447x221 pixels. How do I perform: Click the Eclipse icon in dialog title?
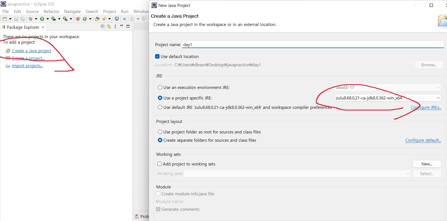(154, 5)
